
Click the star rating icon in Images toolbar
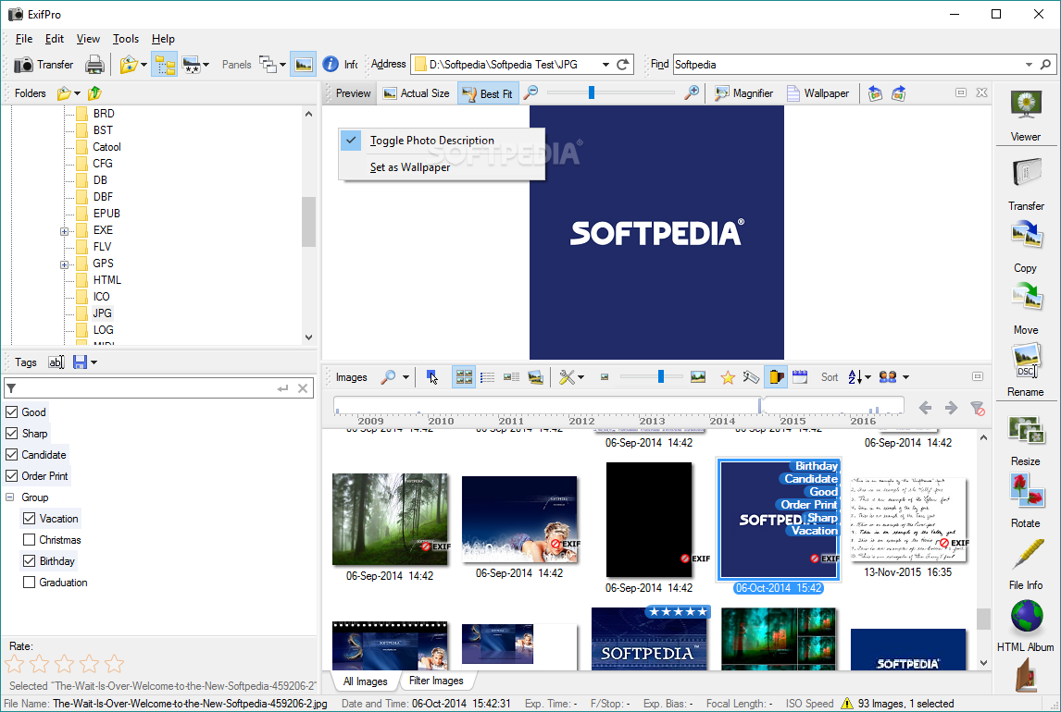point(728,377)
